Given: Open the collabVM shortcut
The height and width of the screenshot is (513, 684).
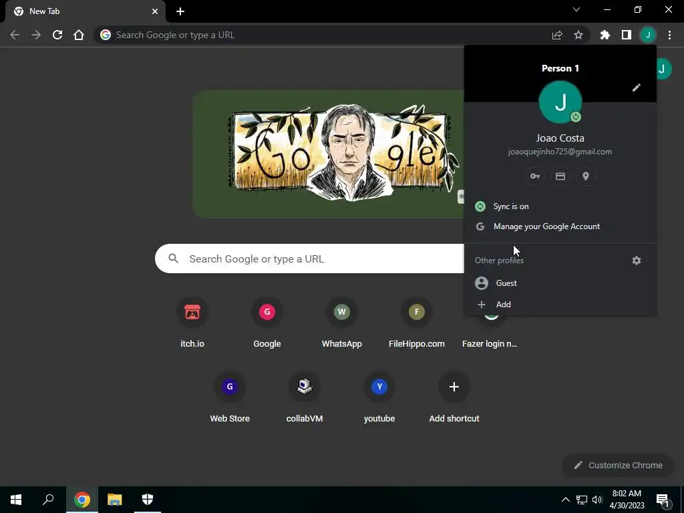Looking at the screenshot, I should tap(305, 399).
